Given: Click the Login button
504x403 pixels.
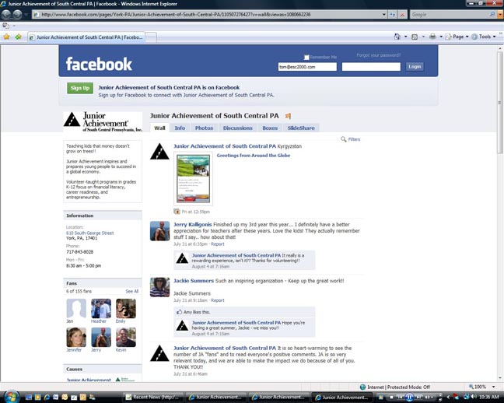Looking at the screenshot, I should 415,67.
